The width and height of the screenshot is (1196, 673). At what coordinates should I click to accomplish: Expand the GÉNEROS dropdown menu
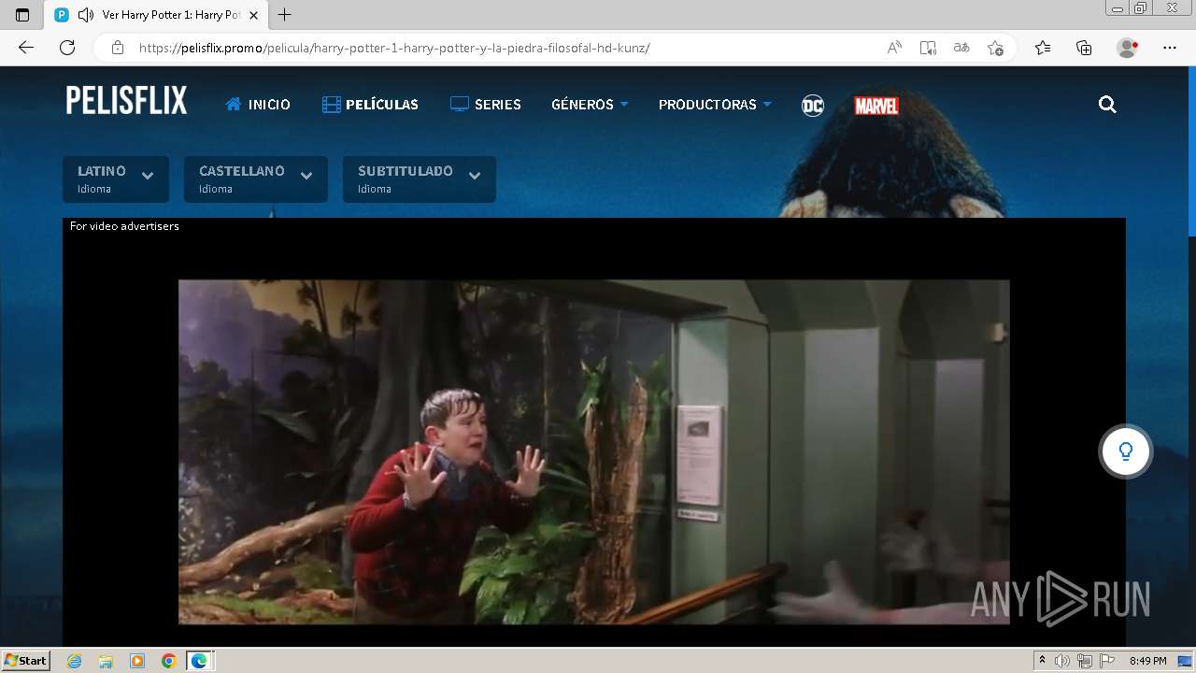[590, 105]
